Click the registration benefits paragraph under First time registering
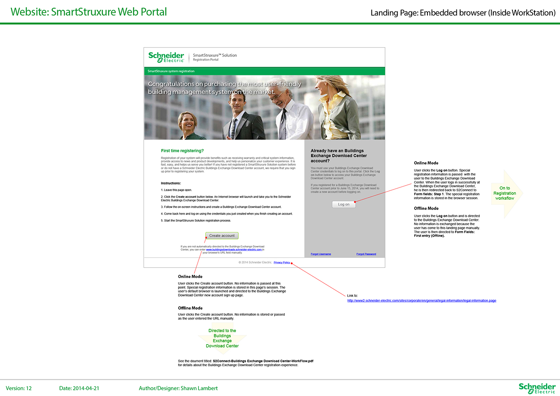Screen dimensions: 560x396 tap(228, 165)
